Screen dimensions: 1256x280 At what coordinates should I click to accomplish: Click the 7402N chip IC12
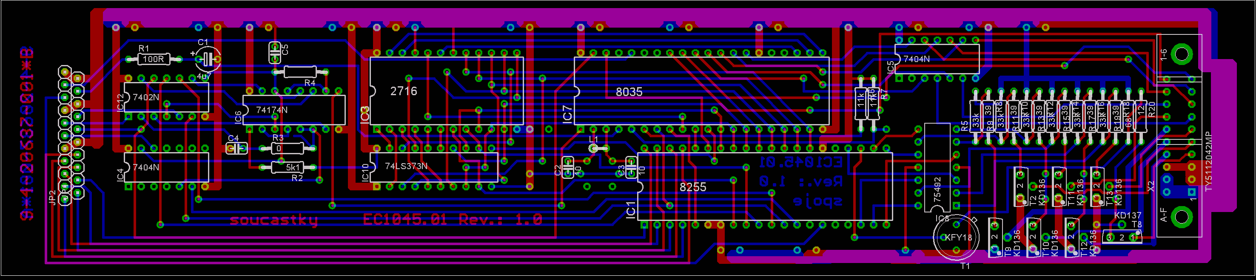coord(166,97)
